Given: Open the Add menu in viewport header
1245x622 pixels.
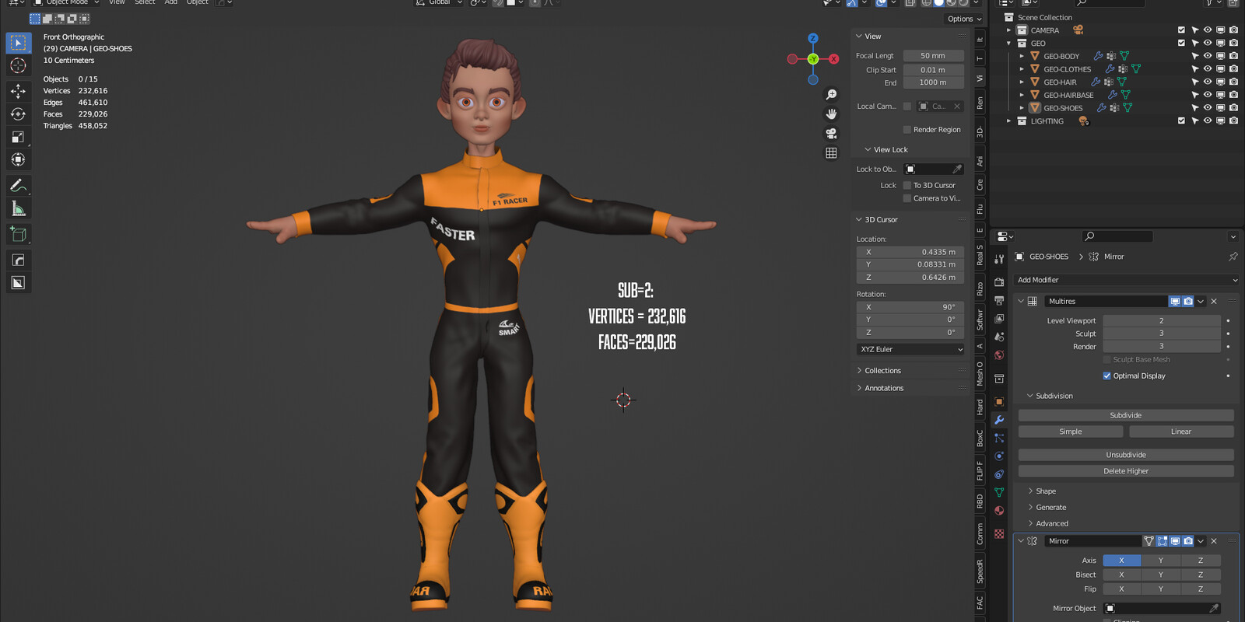Looking at the screenshot, I should click(x=171, y=2).
